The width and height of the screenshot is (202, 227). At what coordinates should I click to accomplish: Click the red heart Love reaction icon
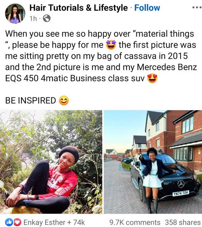[x=18, y=222]
